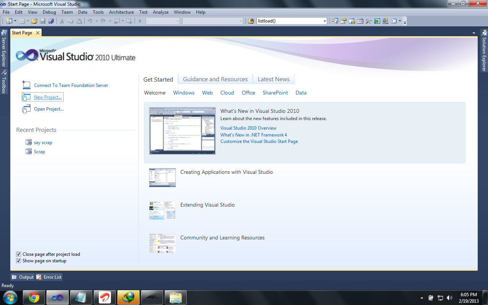Click inside the listload() find text field

click(289, 21)
